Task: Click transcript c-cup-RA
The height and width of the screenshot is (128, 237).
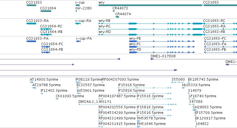Action: coord(83,21)
